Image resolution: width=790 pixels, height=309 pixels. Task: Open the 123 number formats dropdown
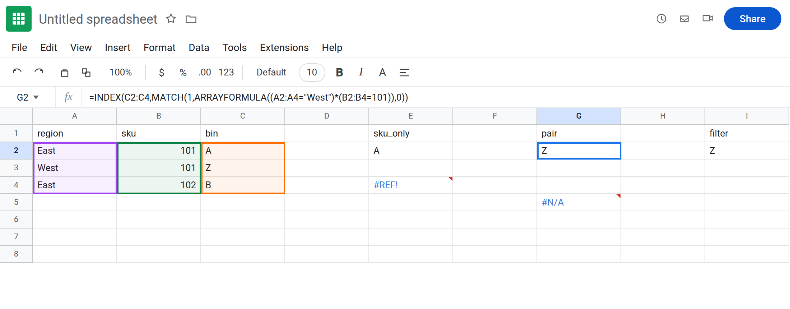coord(226,73)
